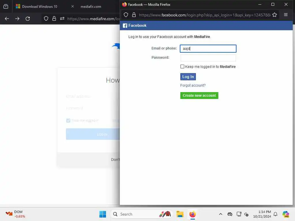Click the faded LOG IN button on MediaFire page
Image resolution: width=295 pixels, height=221 pixels.
(x=93, y=134)
